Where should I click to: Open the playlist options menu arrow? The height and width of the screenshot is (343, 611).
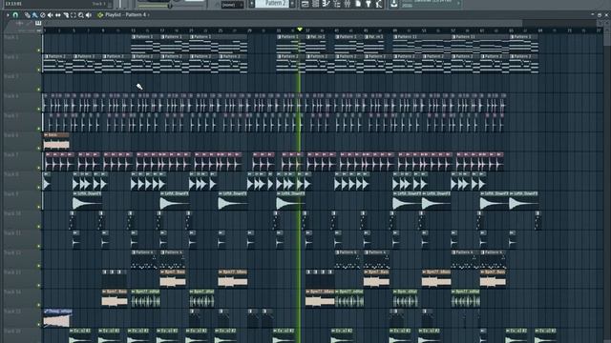point(8,15)
